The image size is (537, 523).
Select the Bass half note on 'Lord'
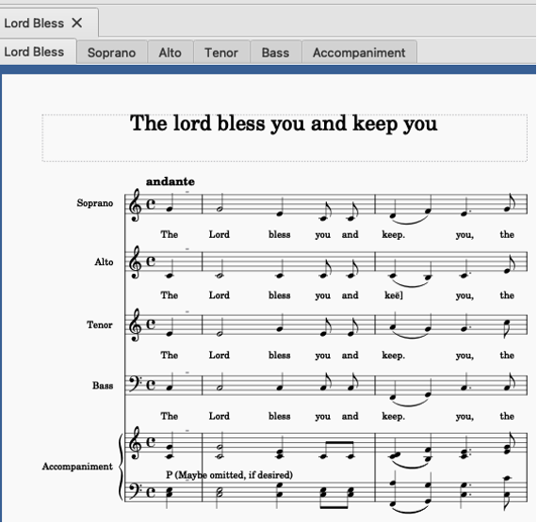click(x=220, y=387)
